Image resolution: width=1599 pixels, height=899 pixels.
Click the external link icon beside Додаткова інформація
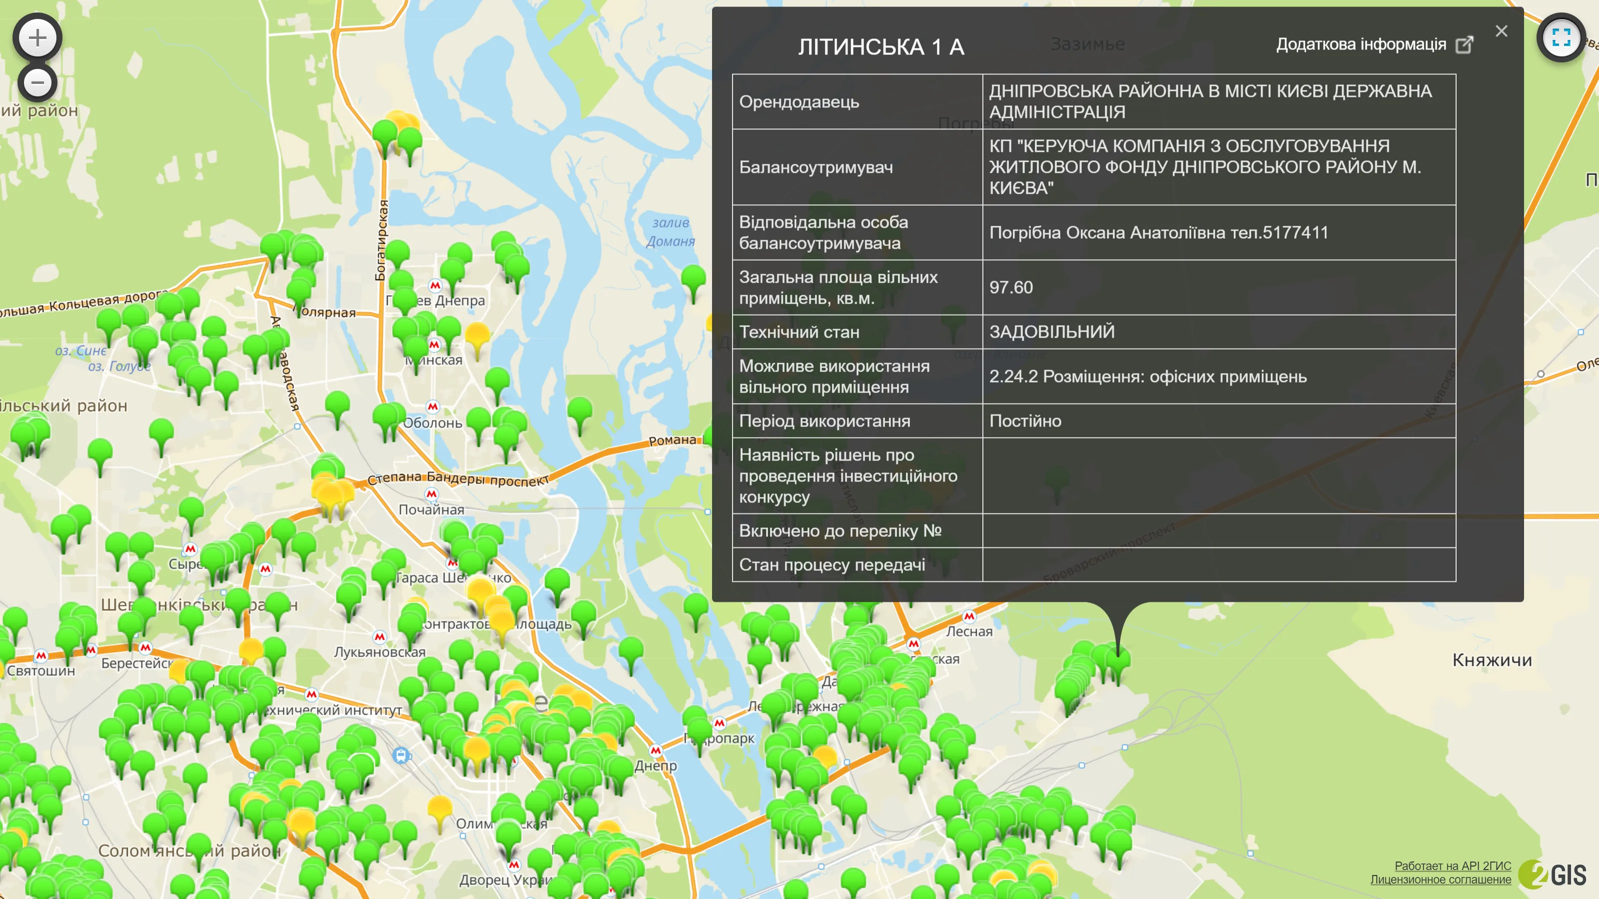click(x=1464, y=44)
